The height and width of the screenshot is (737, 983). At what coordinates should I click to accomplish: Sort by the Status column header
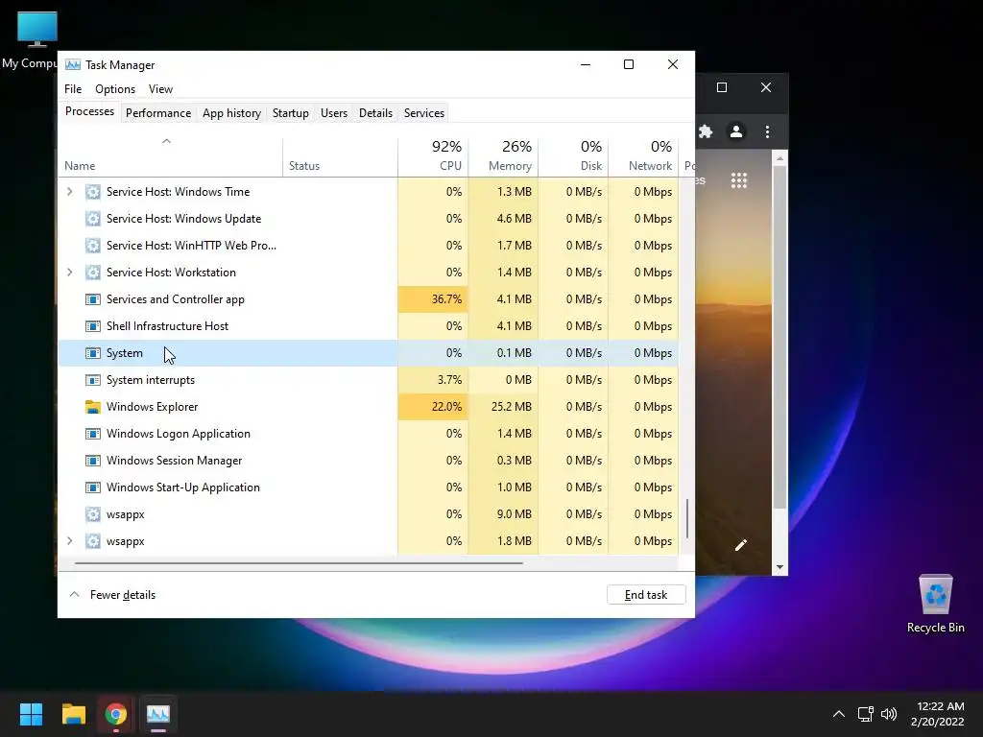(341, 156)
